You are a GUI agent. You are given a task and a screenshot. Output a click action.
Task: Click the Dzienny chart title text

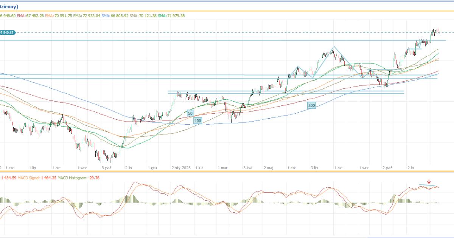click(10, 6)
